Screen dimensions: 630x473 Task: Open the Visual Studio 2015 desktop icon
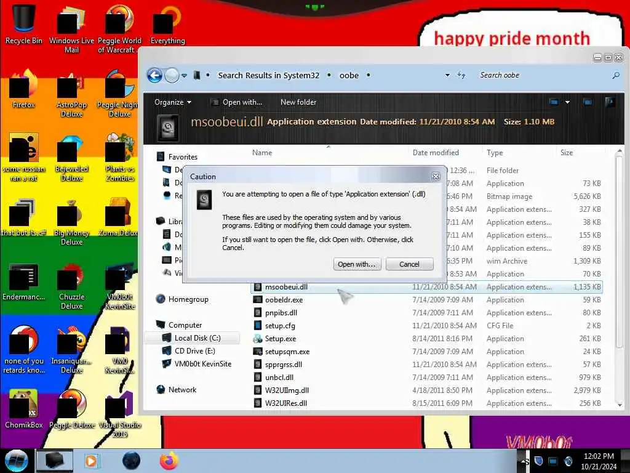119,414
